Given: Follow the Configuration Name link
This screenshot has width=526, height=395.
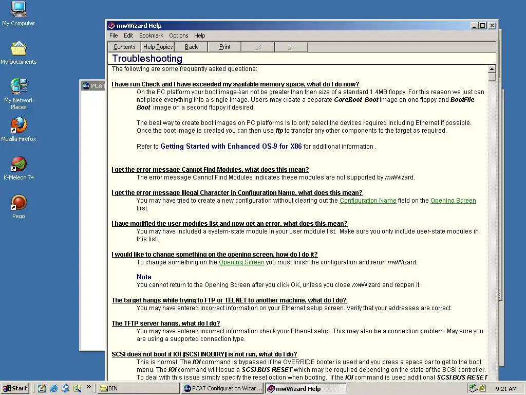Looking at the screenshot, I should pyautogui.click(x=368, y=201).
